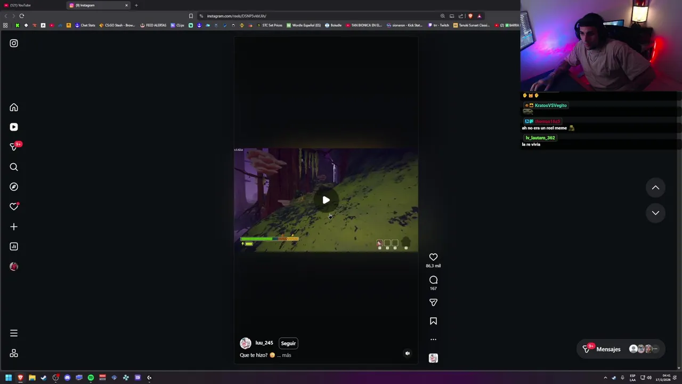Open the CLips bookmark
Screen dimensions: 682x384
[x=177, y=25]
